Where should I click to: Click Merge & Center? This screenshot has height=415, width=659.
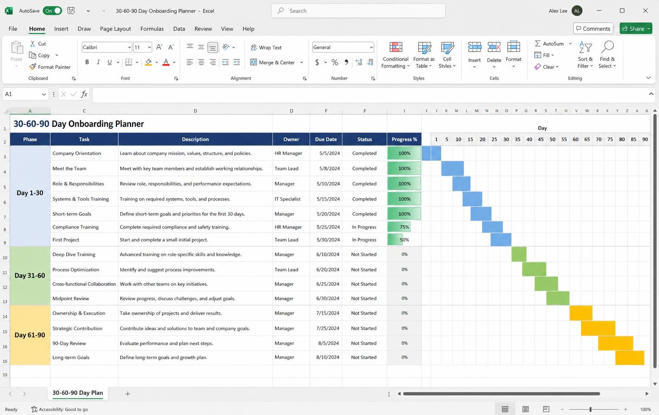[272, 63]
